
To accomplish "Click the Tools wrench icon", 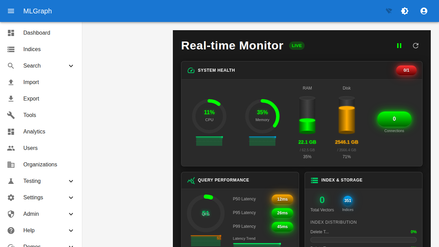I will (11, 115).
